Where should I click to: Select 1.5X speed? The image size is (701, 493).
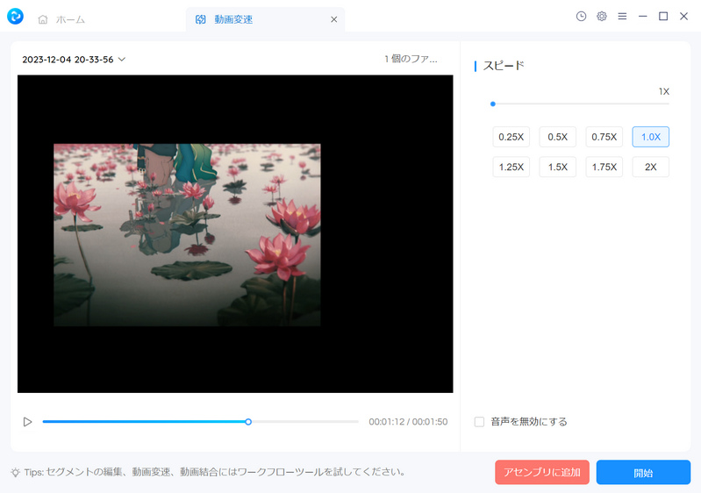(x=557, y=167)
